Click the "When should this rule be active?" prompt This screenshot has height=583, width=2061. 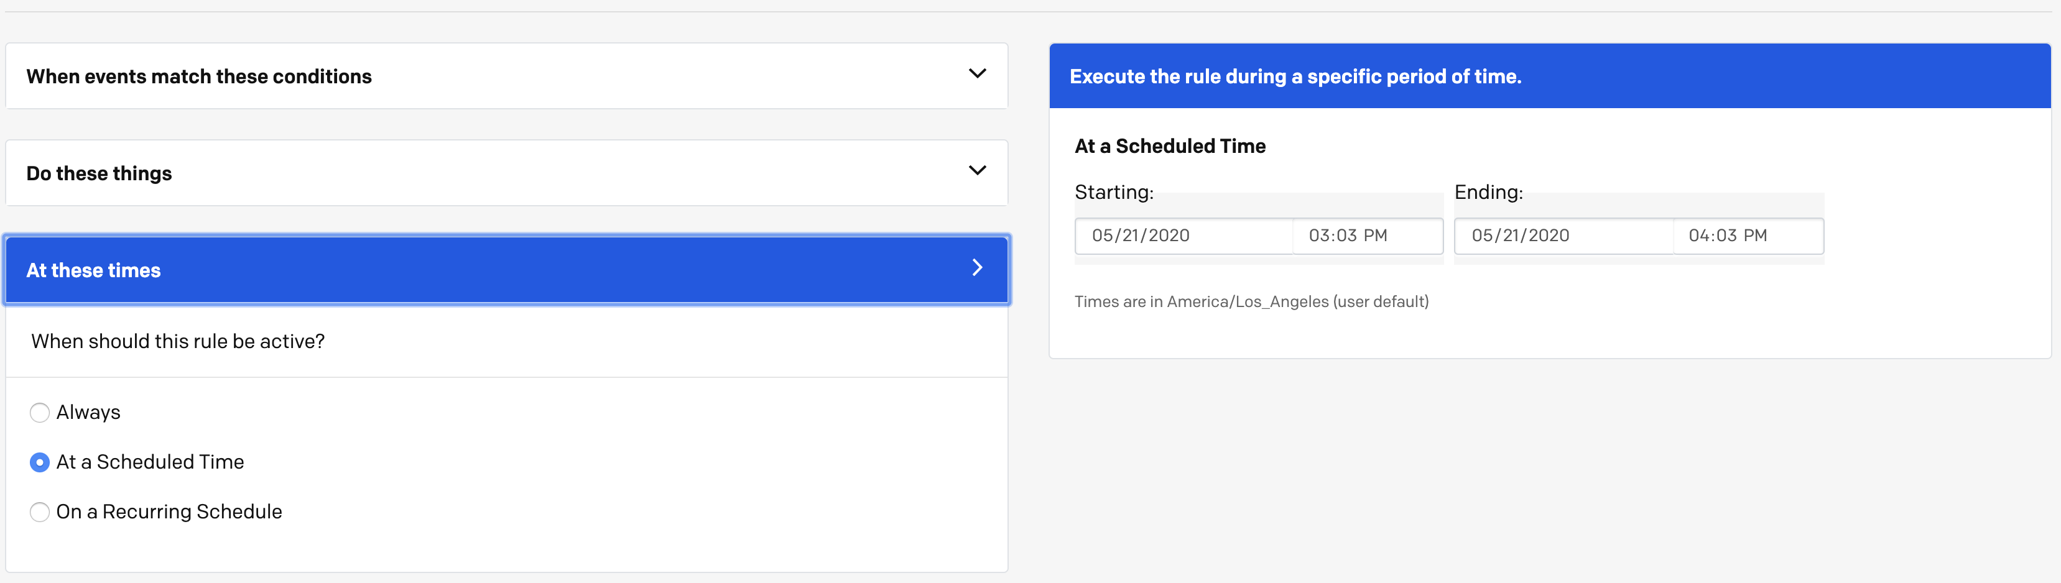[178, 341]
